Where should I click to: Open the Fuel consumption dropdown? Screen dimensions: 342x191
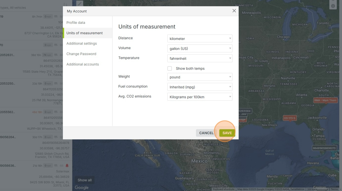click(200, 87)
